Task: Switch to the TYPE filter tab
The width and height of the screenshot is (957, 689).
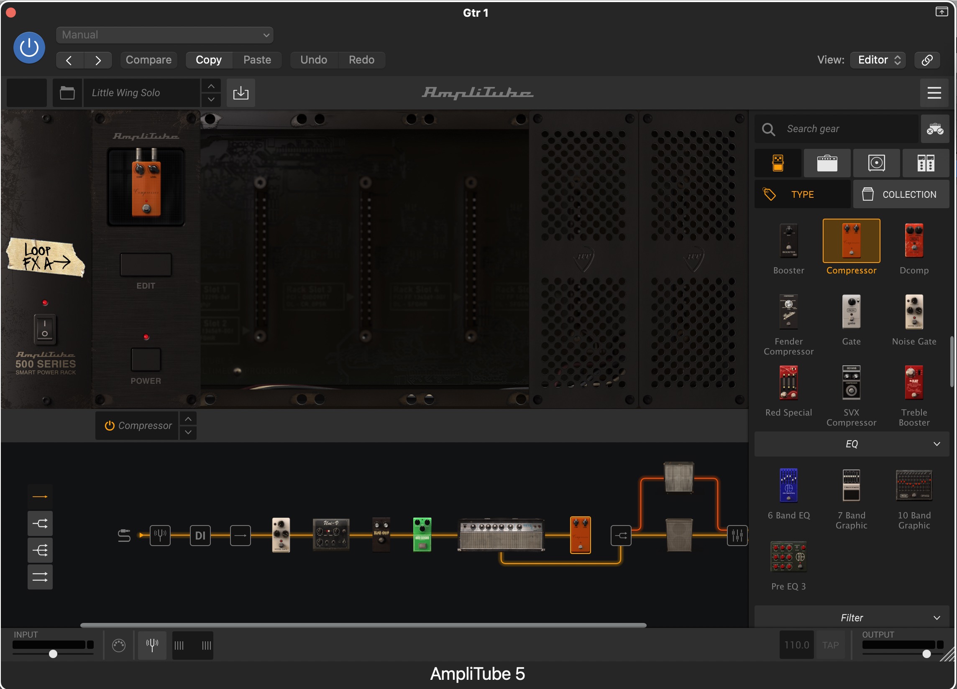Action: [x=802, y=194]
